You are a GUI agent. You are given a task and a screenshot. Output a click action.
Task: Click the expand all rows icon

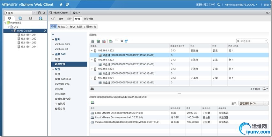121,41
